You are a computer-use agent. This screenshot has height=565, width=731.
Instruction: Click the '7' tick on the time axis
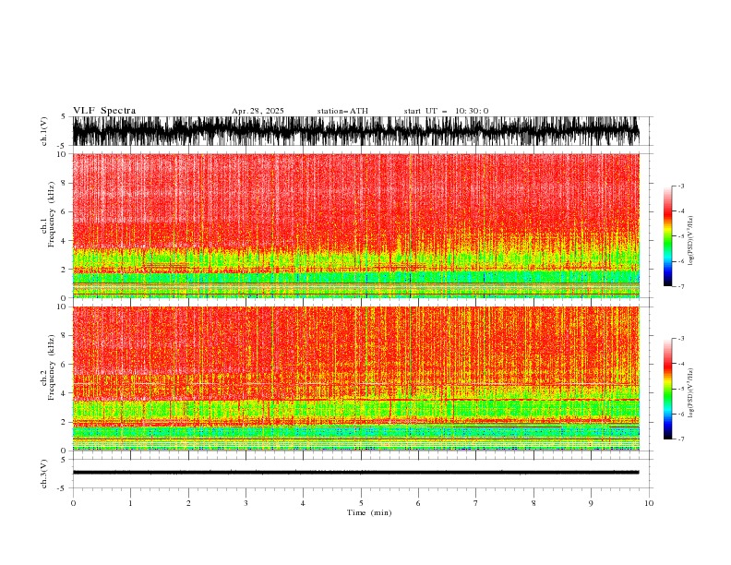[x=476, y=503]
